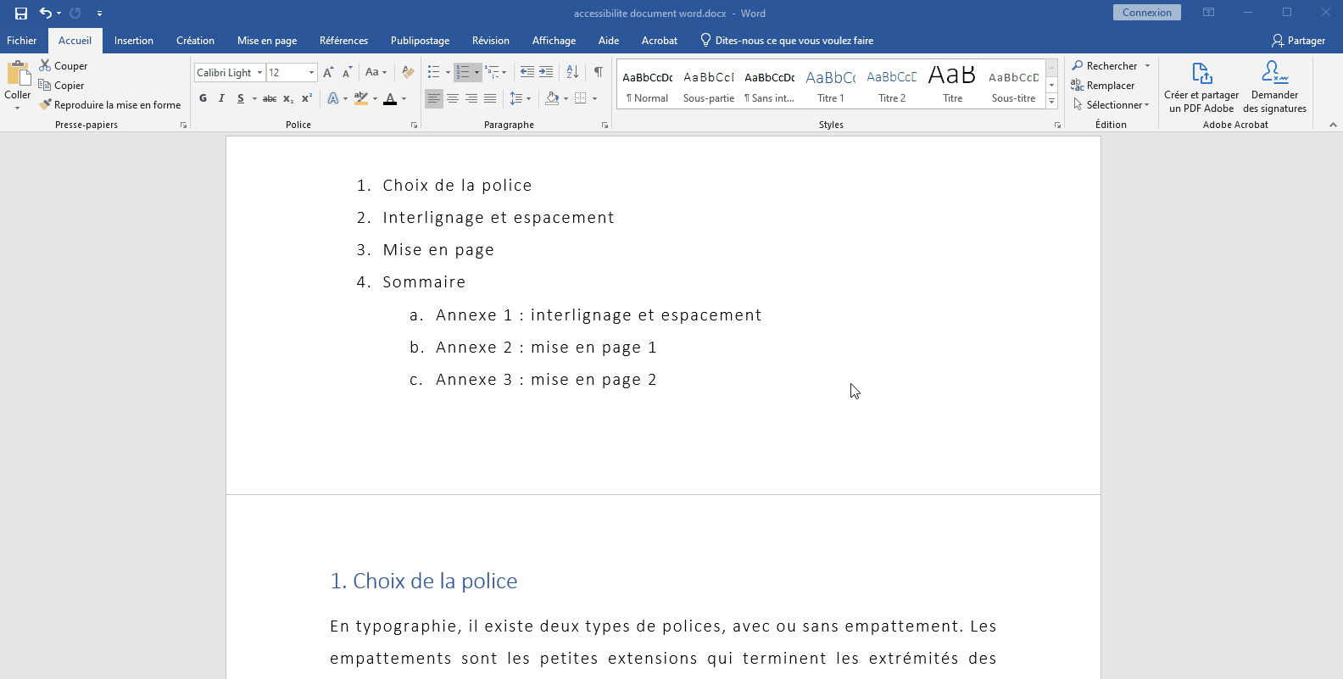Image resolution: width=1343 pixels, height=679 pixels.
Task: Decrease font size with the small A icon
Action: tap(347, 73)
